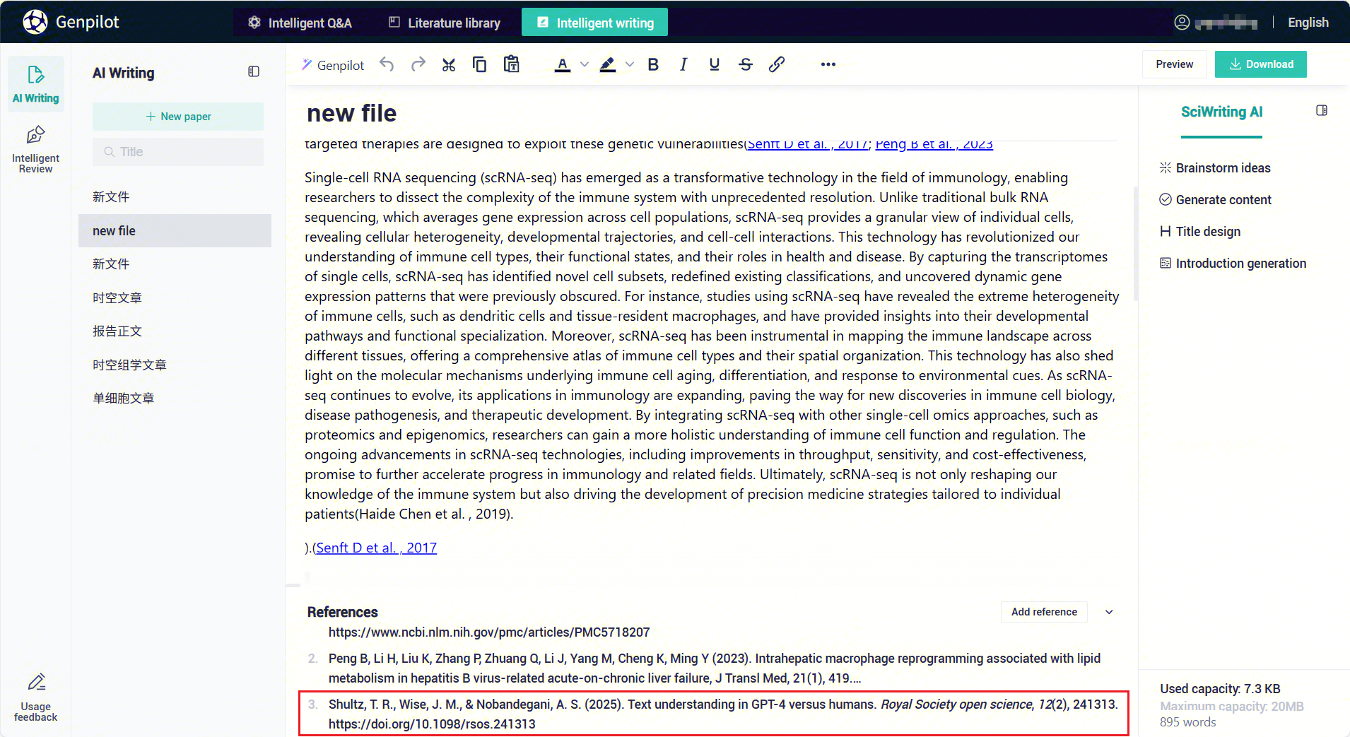
Task: Open more options ellipsis menu
Action: click(828, 64)
